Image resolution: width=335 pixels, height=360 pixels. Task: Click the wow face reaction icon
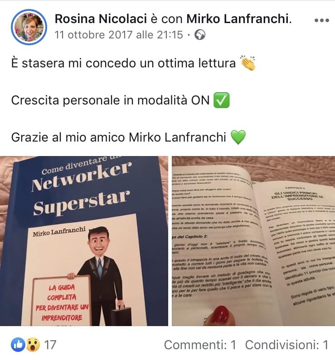tap(33, 344)
